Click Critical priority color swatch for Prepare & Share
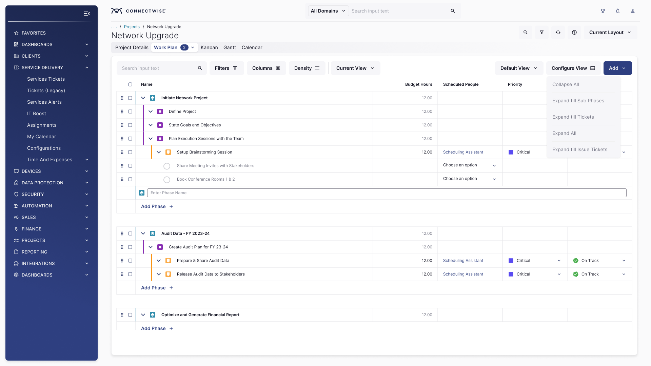Image resolution: width=651 pixels, height=366 pixels. [x=511, y=261]
